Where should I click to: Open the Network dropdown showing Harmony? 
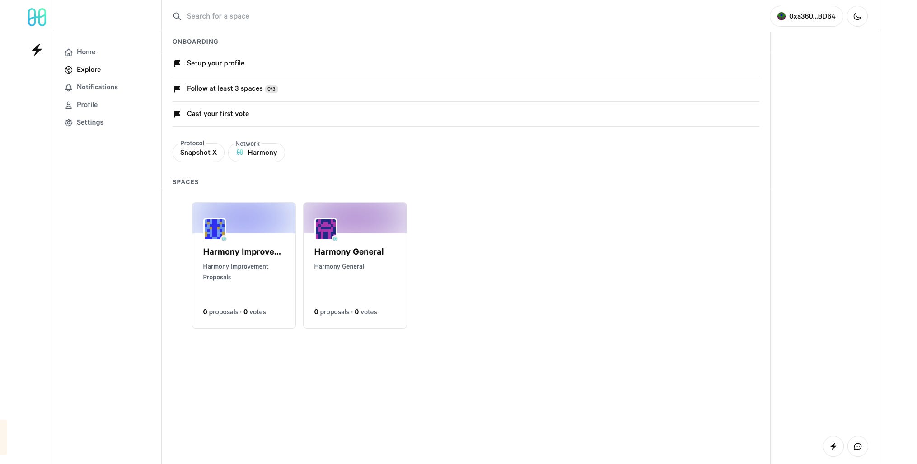pos(257,153)
